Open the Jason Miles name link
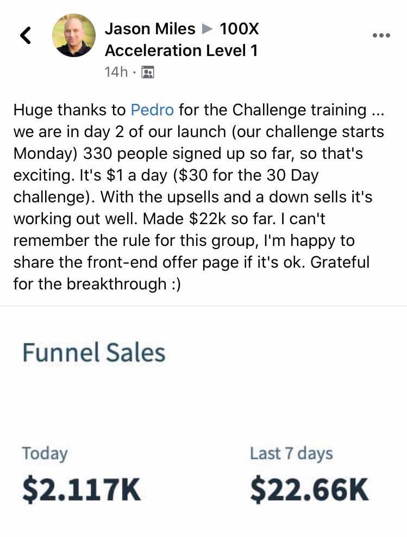Viewport: 407px width, 537px height. (150, 28)
